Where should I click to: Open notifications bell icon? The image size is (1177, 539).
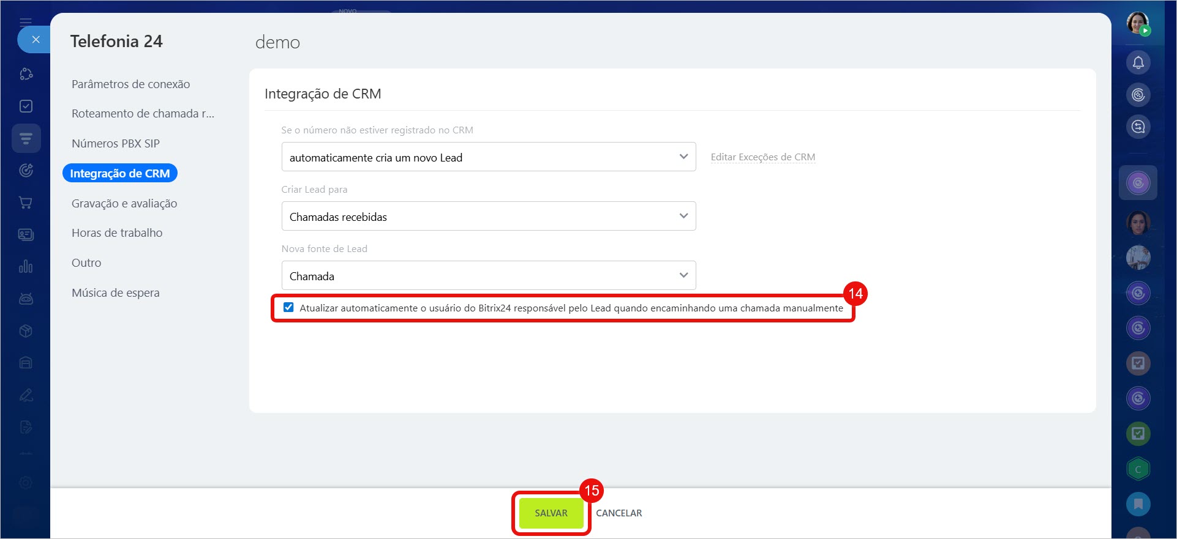point(1138,62)
